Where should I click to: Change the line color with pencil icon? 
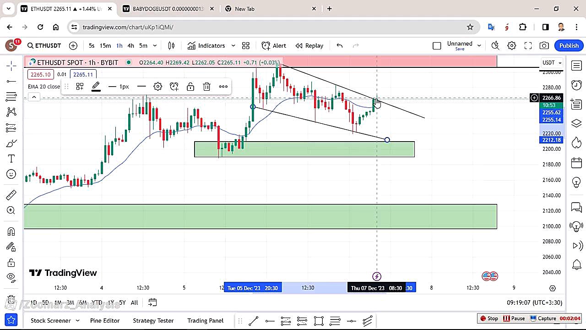[x=96, y=86]
